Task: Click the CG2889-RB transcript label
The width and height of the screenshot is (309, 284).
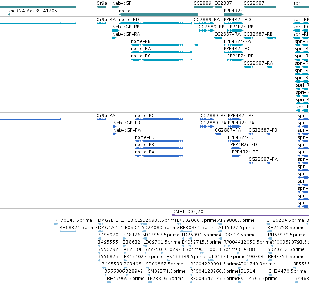Action: coord(211,27)
